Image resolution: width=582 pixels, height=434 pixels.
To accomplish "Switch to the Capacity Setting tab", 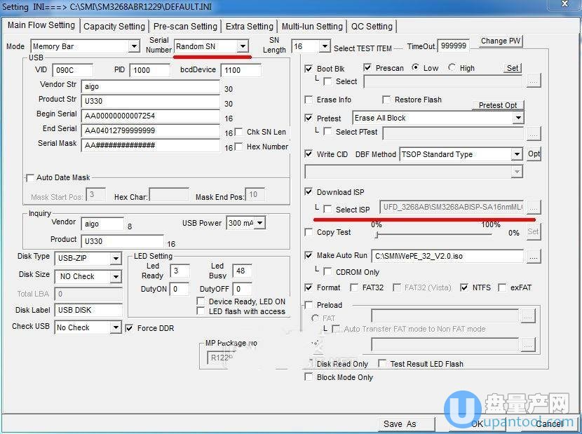I will click(x=114, y=27).
